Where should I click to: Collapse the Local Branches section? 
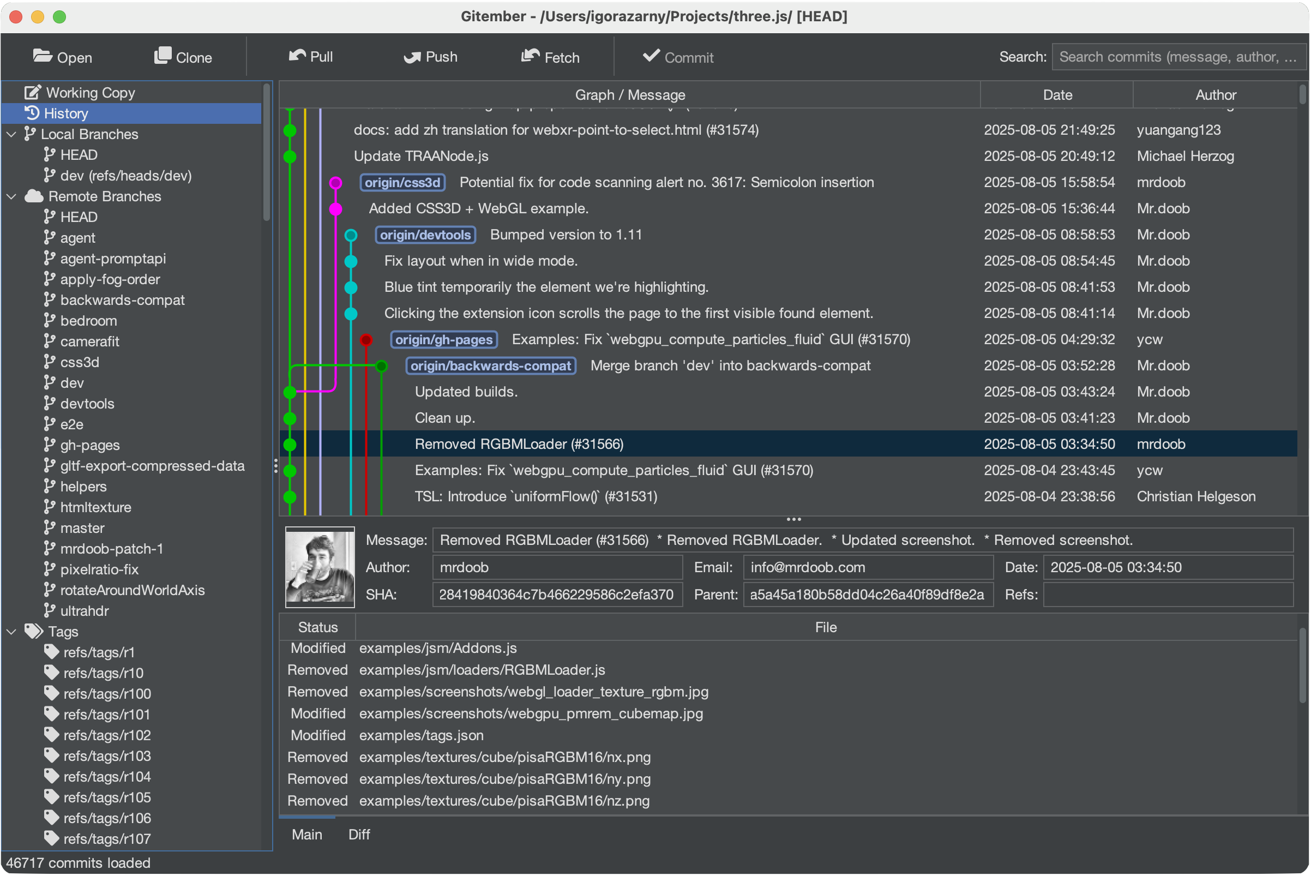[x=10, y=134]
